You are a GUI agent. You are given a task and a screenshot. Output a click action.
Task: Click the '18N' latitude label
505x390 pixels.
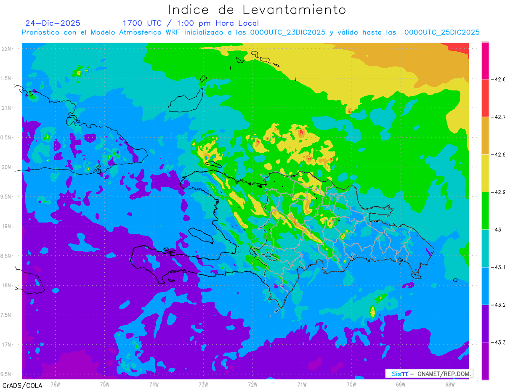pyautogui.click(x=7, y=286)
